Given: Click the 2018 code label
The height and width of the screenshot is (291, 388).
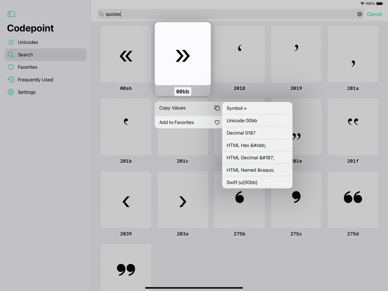Looking at the screenshot, I should click(239, 88).
